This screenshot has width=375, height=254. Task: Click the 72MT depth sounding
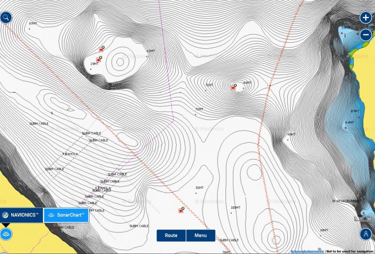pos(199,109)
